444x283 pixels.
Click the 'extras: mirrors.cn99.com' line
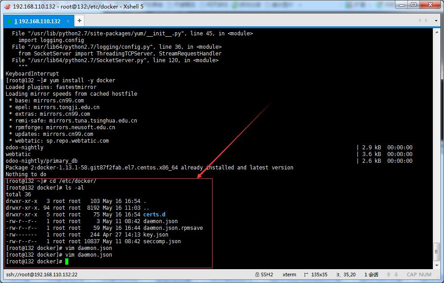[50, 114]
